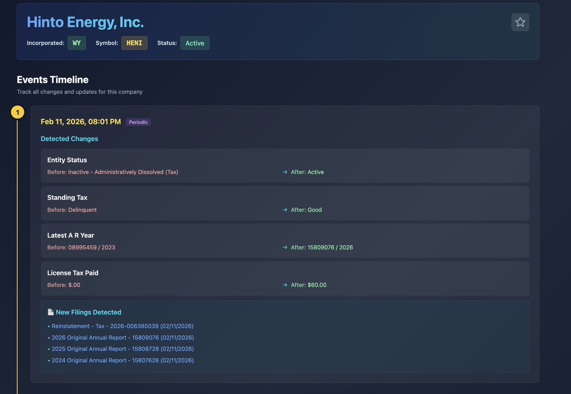This screenshot has width=571, height=394.
Task: Click the Periodic event type tag
Action: (x=138, y=122)
